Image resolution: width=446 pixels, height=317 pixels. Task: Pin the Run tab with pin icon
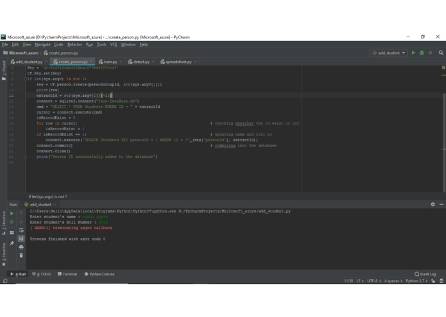[x=12, y=243]
